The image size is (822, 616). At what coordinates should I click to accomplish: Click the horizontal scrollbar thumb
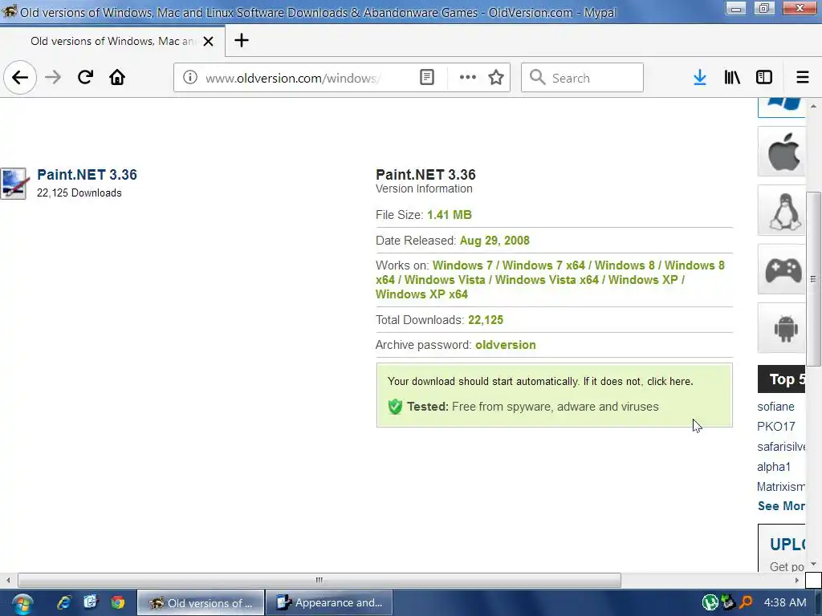click(x=319, y=580)
